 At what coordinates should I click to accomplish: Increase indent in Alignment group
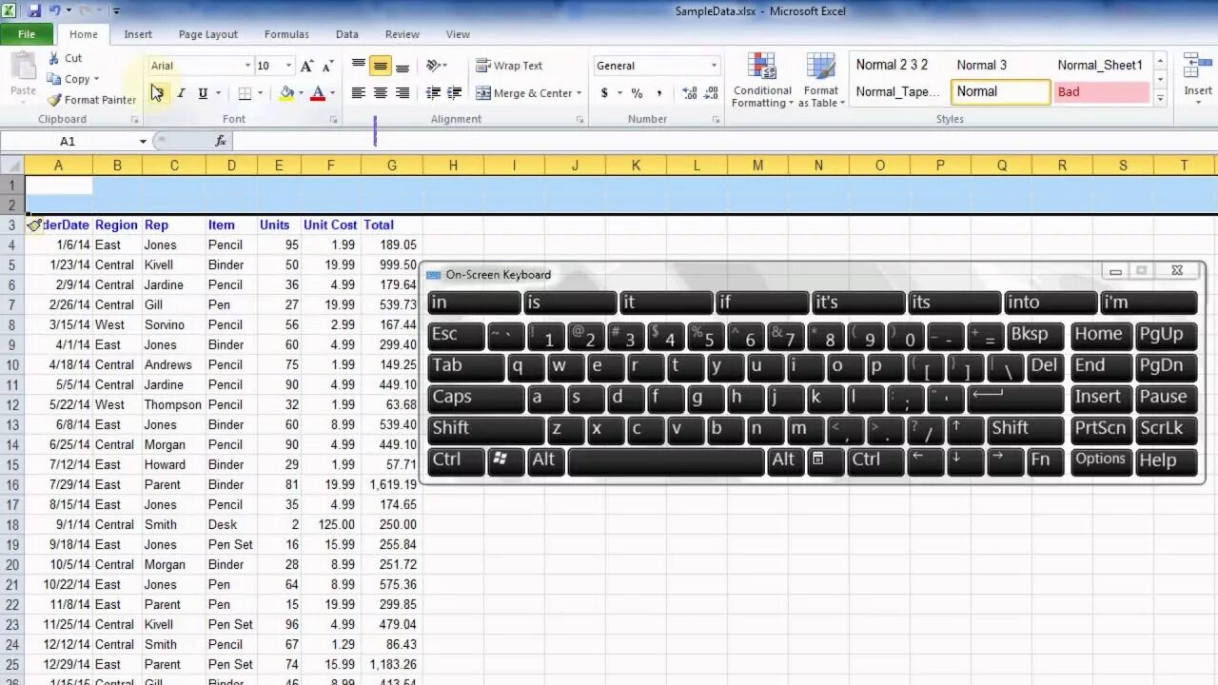[455, 93]
